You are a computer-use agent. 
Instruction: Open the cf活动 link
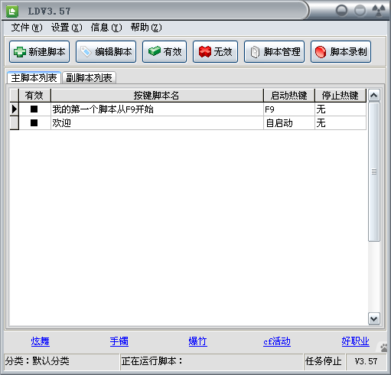[x=277, y=341]
